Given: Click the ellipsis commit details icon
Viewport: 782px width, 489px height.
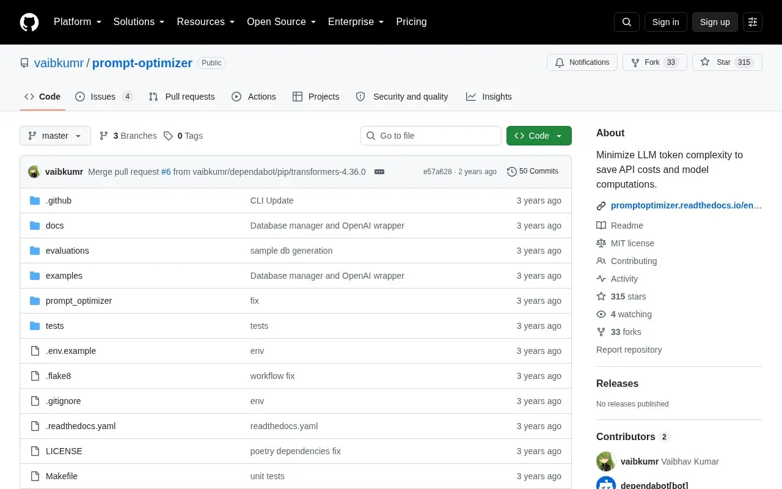Looking at the screenshot, I should coord(379,172).
